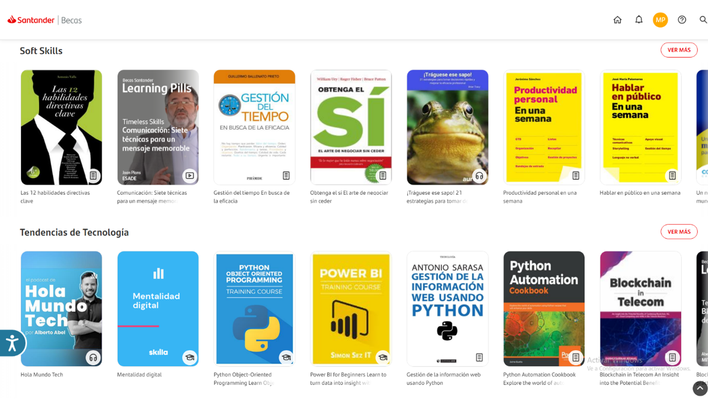Click course cap icon on Python Object Oriented cover

(x=286, y=357)
